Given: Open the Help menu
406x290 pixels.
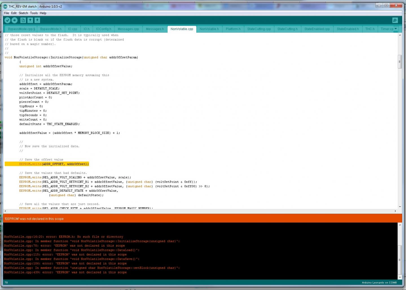Looking at the screenshot, I should pyautogui.click(x=43, y=13).
